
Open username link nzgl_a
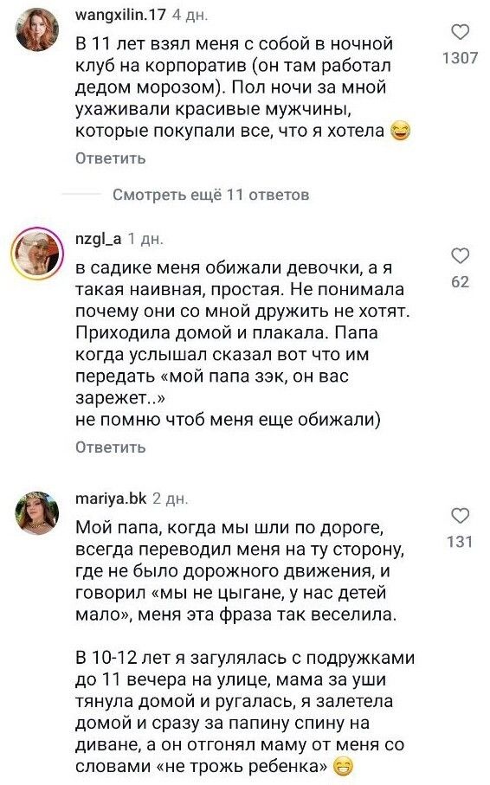pyautogui.click(x=98, y=239)
